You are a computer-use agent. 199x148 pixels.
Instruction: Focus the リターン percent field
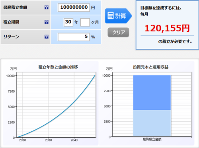pyautogui.click(x=74, y=37)
